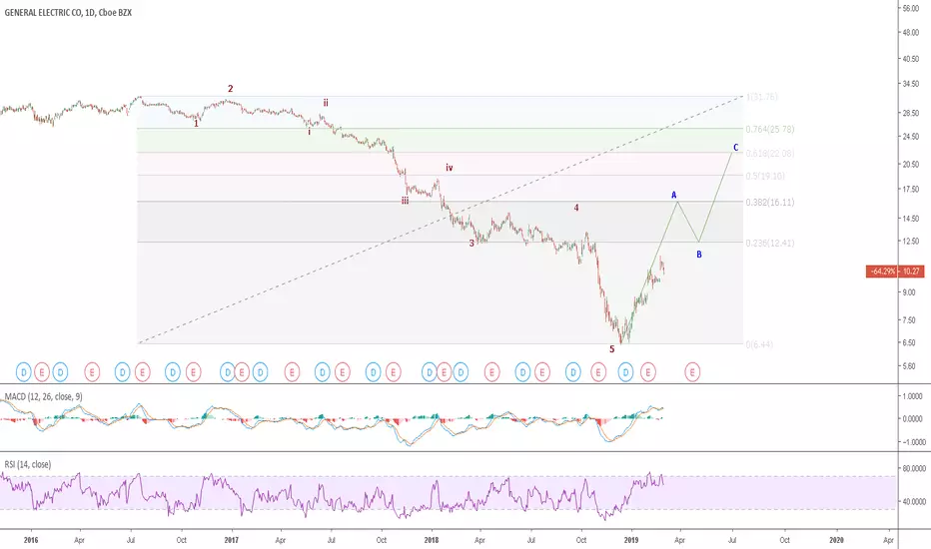Click the red sub-wave label iii
The image size is (931, 549).
click(405, 201)
